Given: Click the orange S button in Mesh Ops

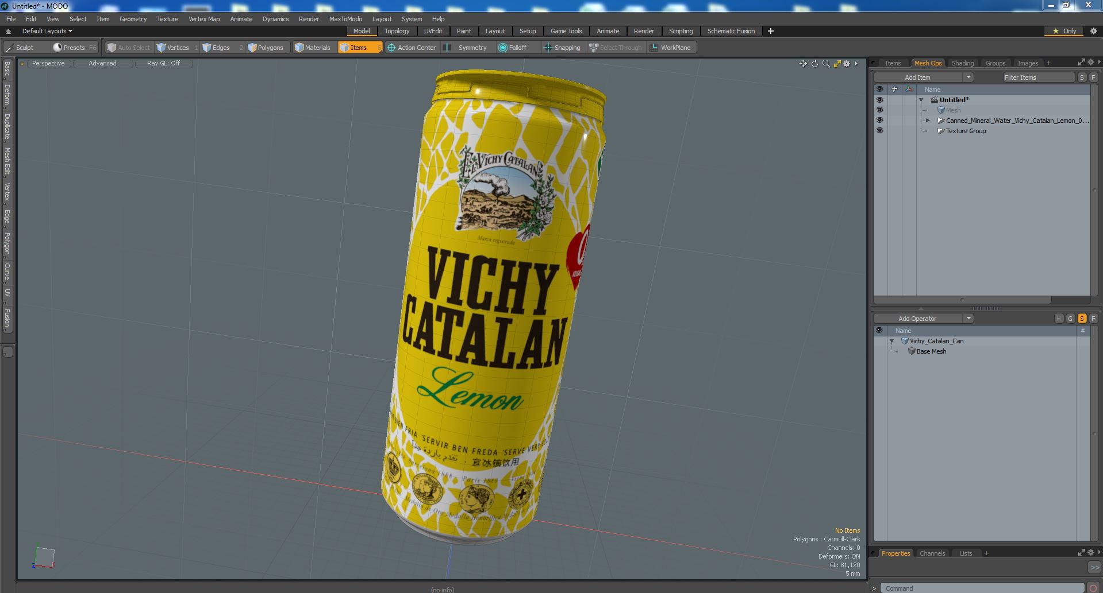Looking at the screenshot, I should pos(1082,319).
